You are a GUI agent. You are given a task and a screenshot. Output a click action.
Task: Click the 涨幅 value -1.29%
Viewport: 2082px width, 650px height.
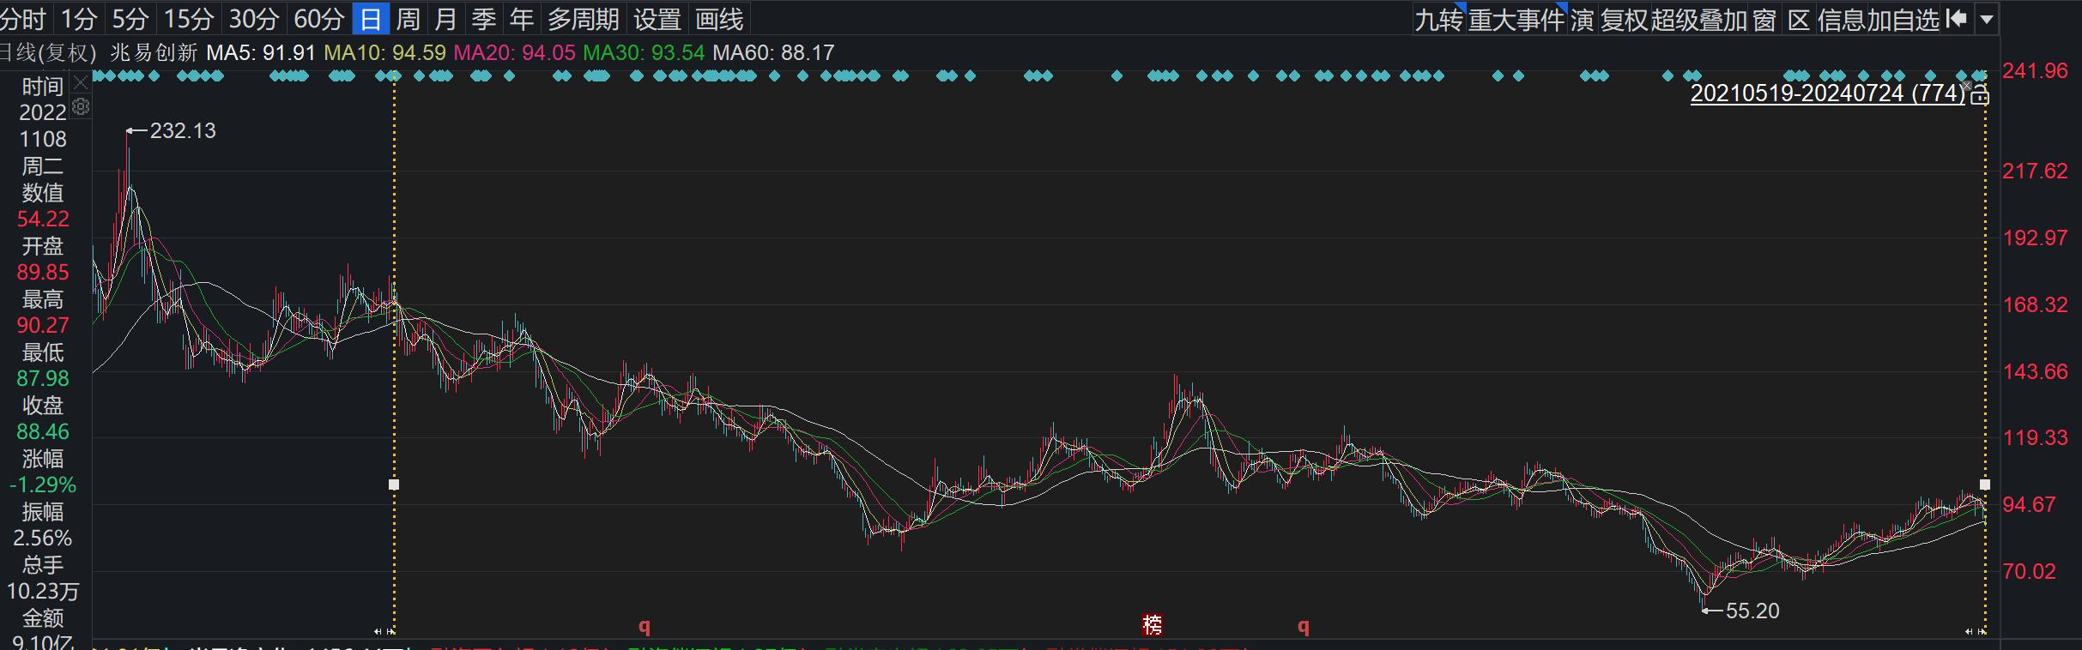(43, 485)
